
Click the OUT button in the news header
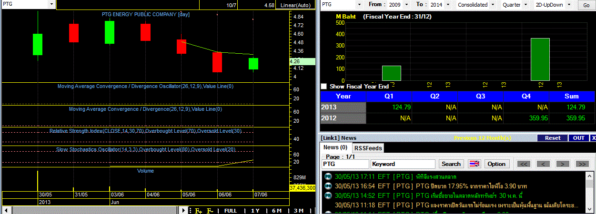(579, 138)
